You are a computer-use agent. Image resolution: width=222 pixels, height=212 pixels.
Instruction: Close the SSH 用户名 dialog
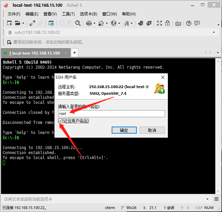pyautogui.click(x=163, y=77)
